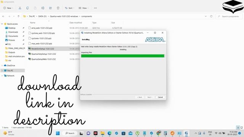Select QuartusHelpSetup-13.0.1.232 file
The image size is (244, 137).
click(x=44, y=54)
